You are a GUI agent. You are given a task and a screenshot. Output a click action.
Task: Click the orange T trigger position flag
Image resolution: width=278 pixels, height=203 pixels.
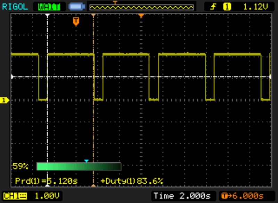pyautogui.click(x=76, y=22)
